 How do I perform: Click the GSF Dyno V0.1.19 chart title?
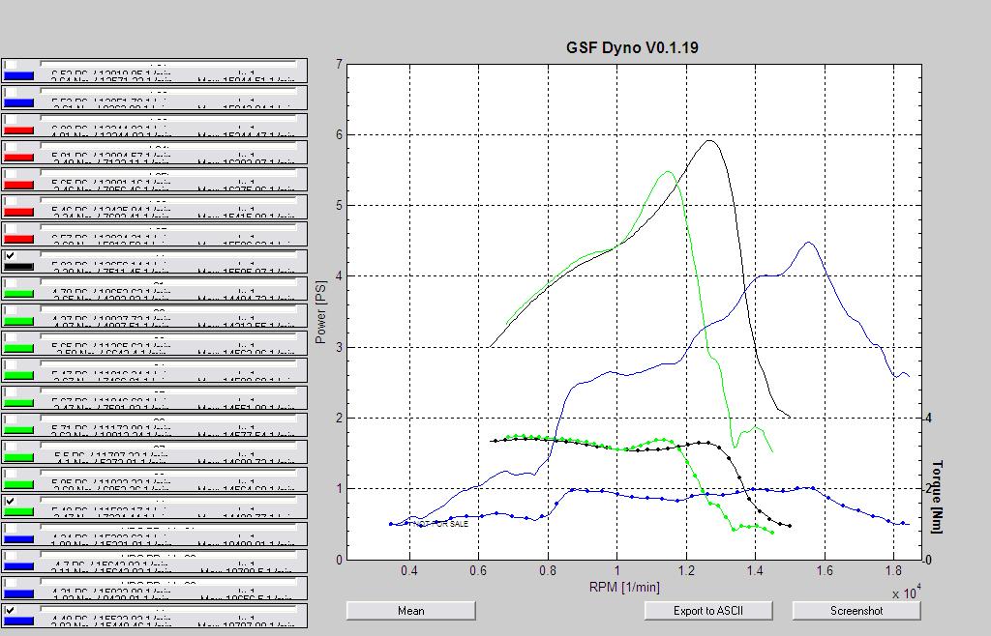633,47
